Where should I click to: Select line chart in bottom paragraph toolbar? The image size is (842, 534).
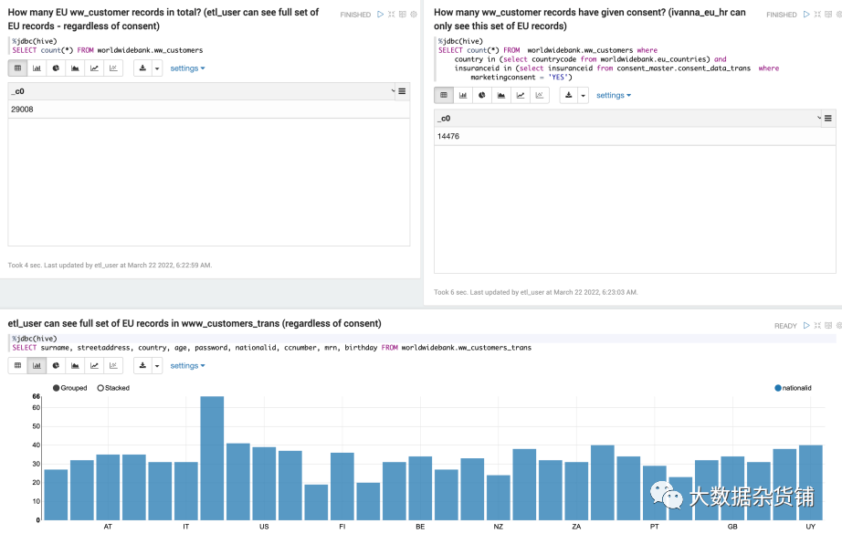click(94, 365)
